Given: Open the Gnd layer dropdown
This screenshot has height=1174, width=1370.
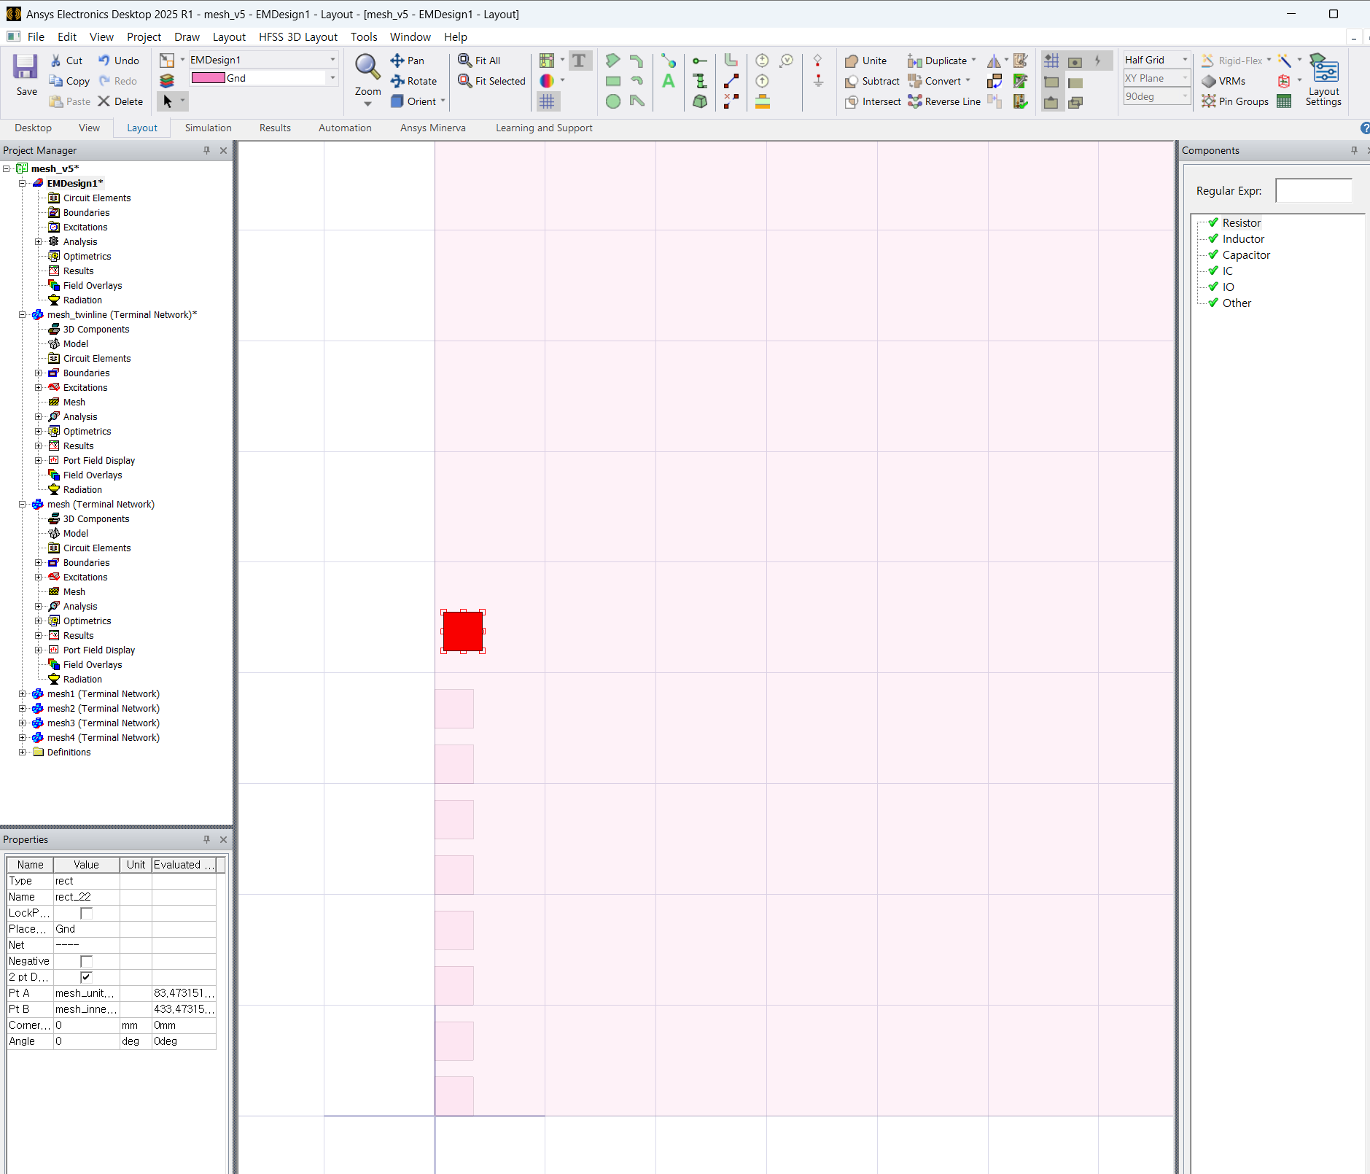Looking at the screenshot, I should click(x=332, y=78).
